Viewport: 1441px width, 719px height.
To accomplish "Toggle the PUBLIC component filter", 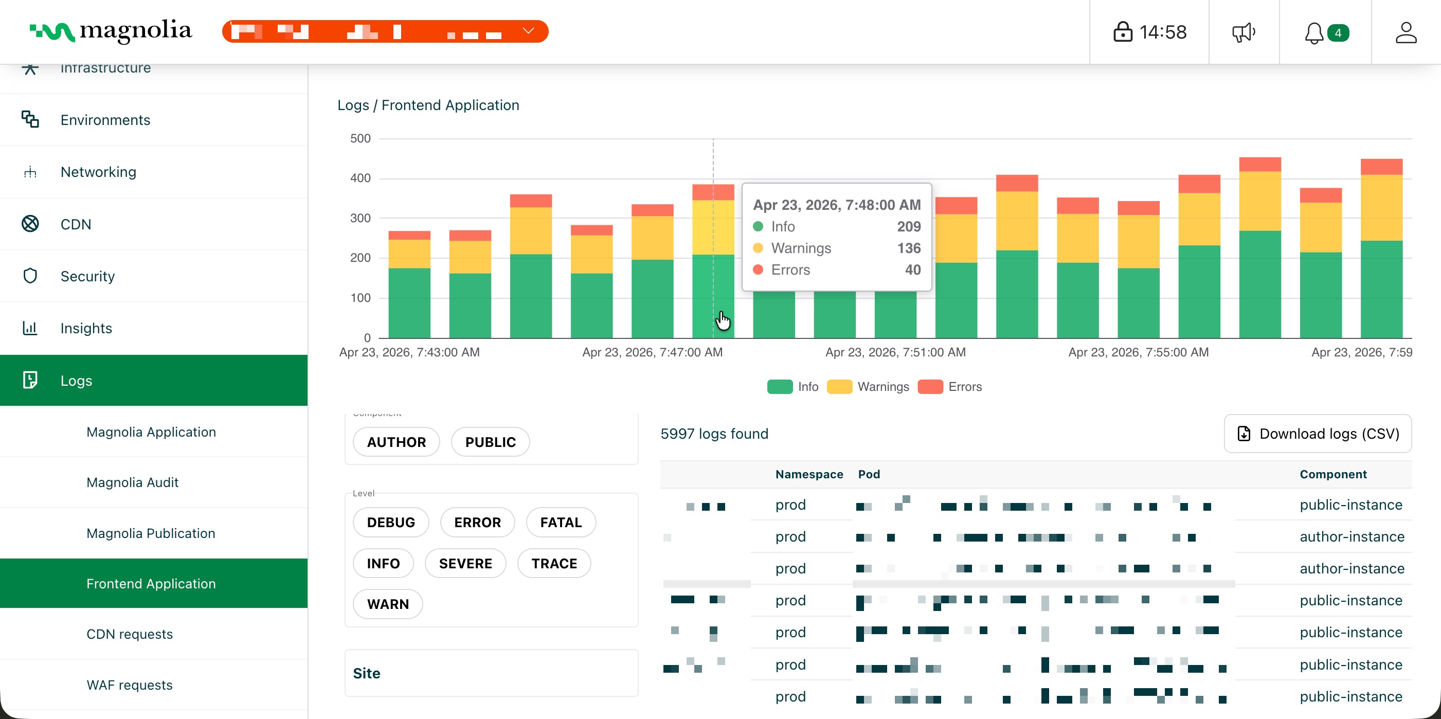I will point(490,442).
